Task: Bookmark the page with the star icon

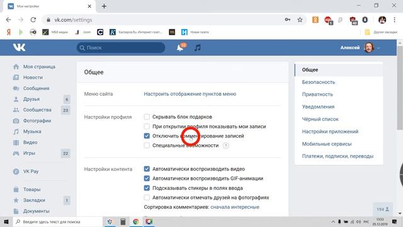Action: 300,20
